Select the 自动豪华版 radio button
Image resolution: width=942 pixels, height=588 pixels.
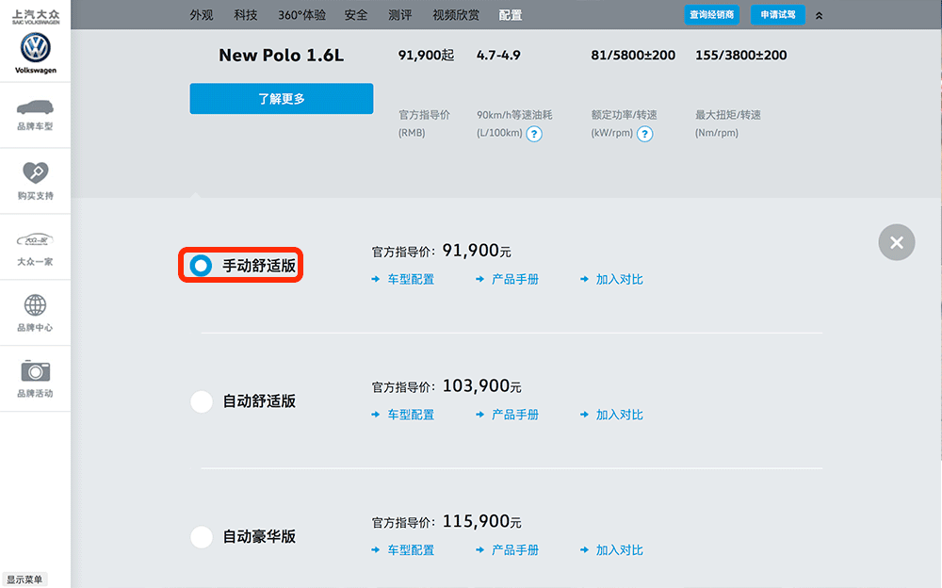202,536
